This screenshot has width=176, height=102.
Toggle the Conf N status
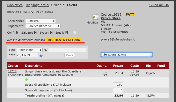pyautogui.click(x=17, y=33)
